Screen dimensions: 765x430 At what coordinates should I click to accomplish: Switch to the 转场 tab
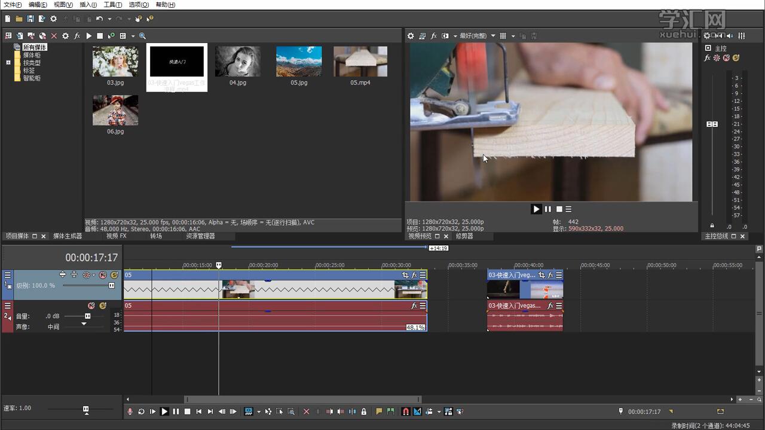pyautogui.click(x=156, y=236)
